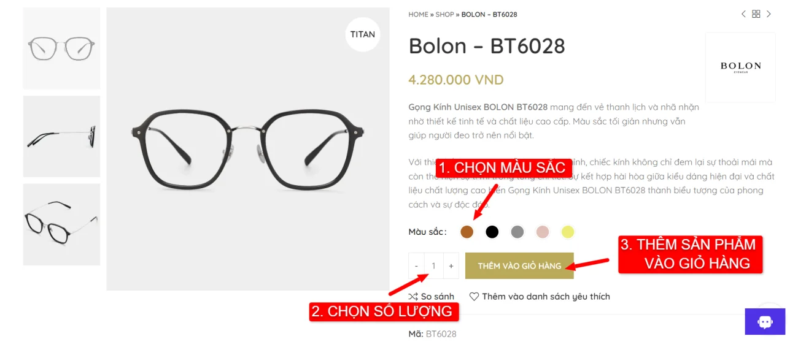Go to next product arrow
The height and width of the screenshot is (347, 798).
[769, 14]
